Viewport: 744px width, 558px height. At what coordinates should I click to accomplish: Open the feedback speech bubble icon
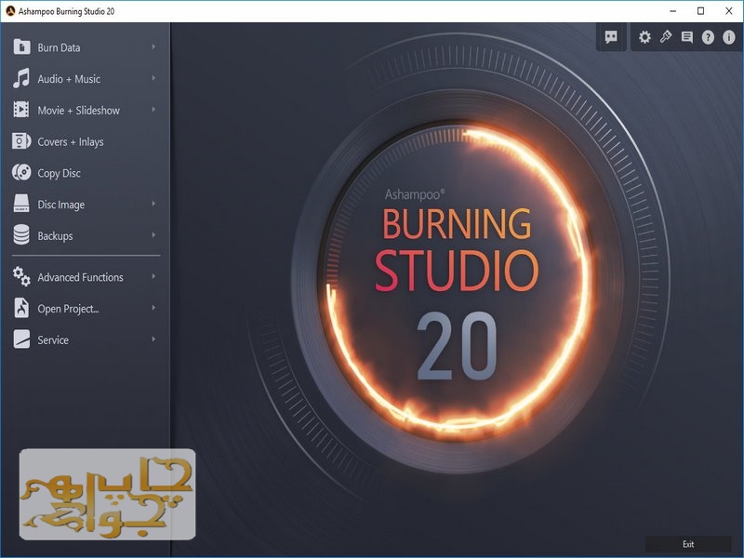click(611, 37)
